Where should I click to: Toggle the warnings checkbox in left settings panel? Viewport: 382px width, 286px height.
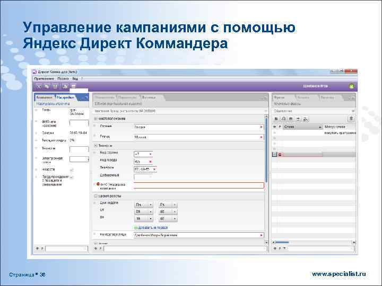pyautogui.click(x=71, y=177)
